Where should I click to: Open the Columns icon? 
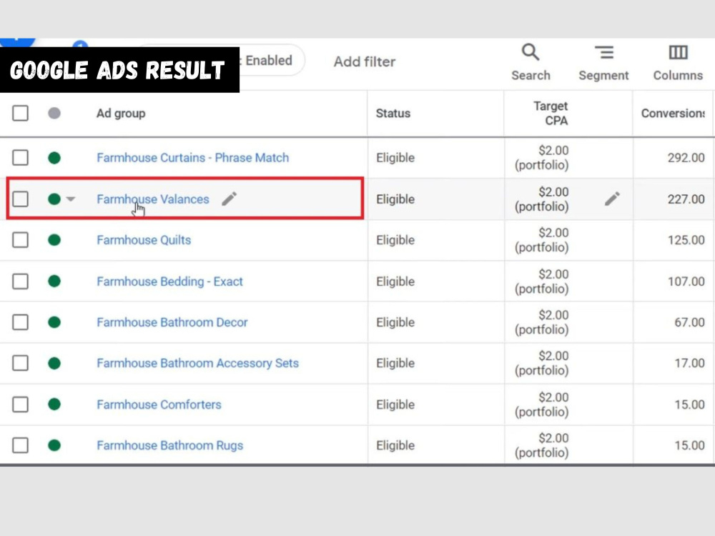point(678,52)
